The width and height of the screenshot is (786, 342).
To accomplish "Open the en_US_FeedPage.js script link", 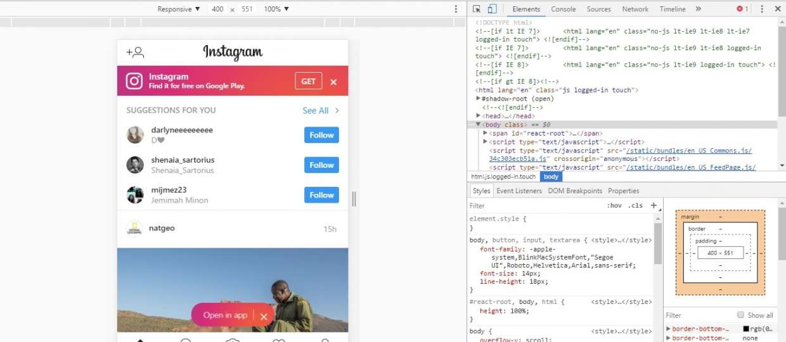I will click(691, 167).
